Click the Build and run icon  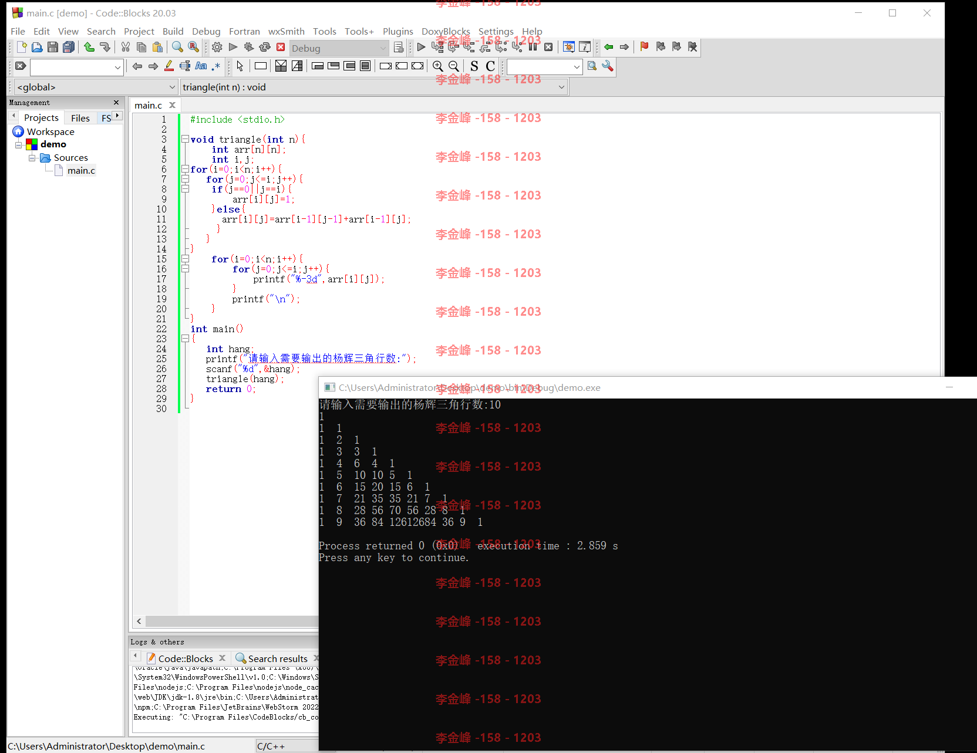point(249,47)
